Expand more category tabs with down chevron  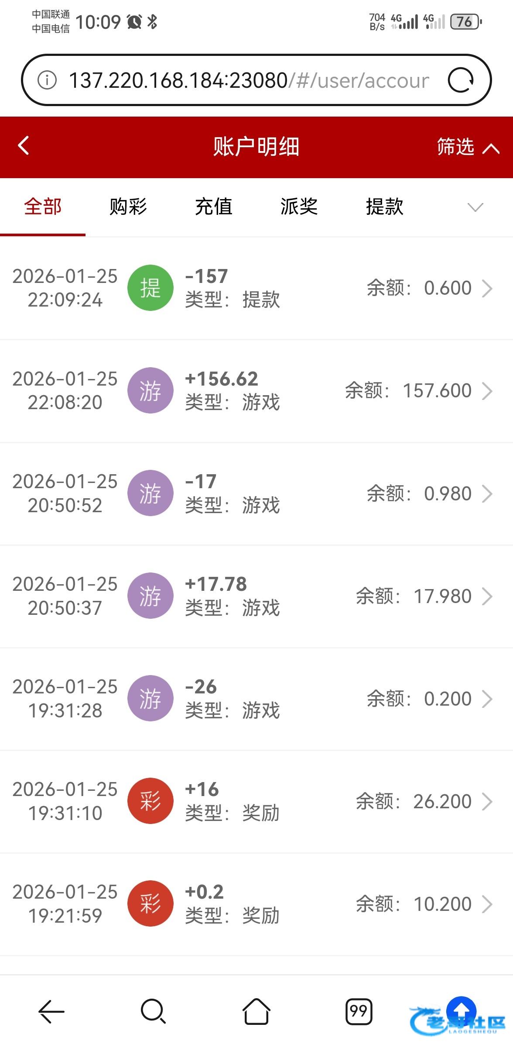[x=475, y=207]
